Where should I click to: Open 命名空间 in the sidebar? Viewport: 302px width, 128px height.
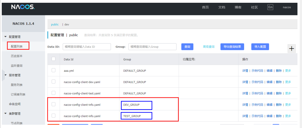(x=15, y=104)
